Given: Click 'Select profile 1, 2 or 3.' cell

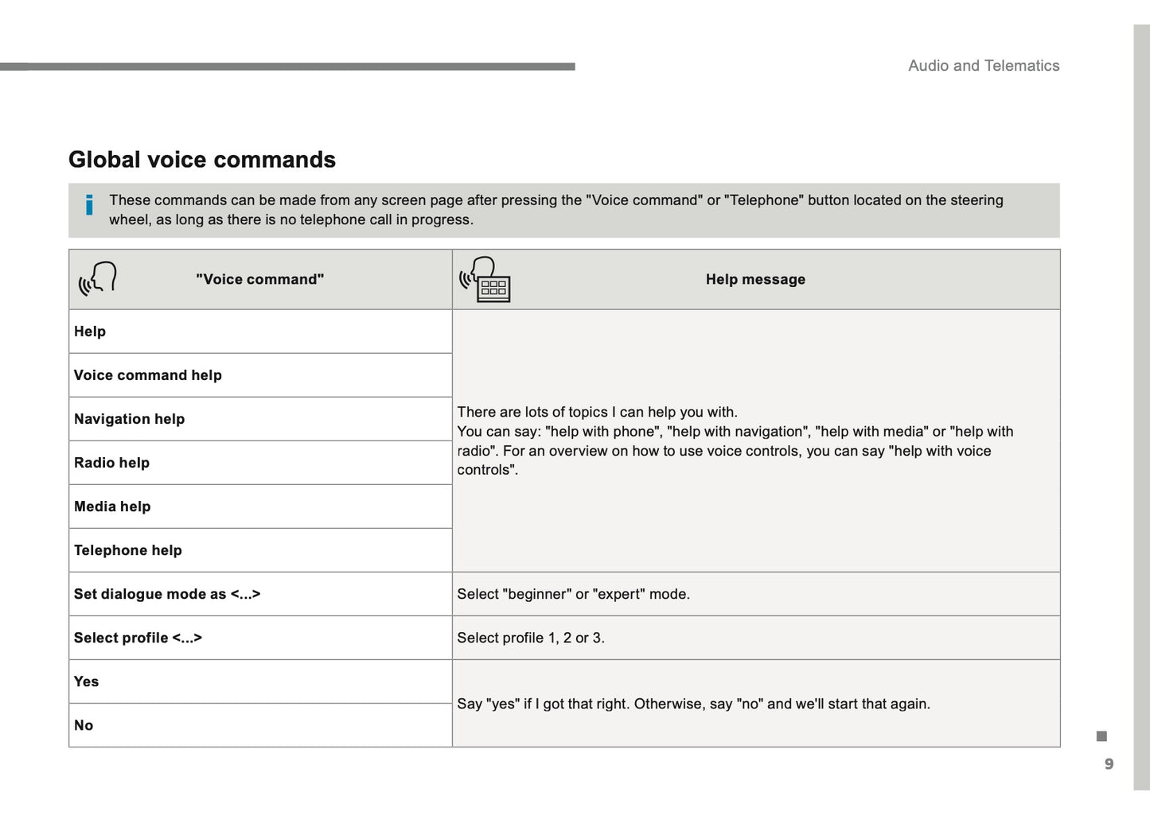Looking at the screenshot, I should (756, 638).
